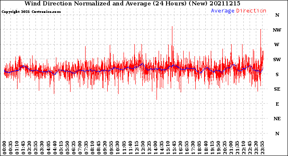288x156 pixels.
Task: Click the 15:45 time axis label
Action: pos(174,148)
